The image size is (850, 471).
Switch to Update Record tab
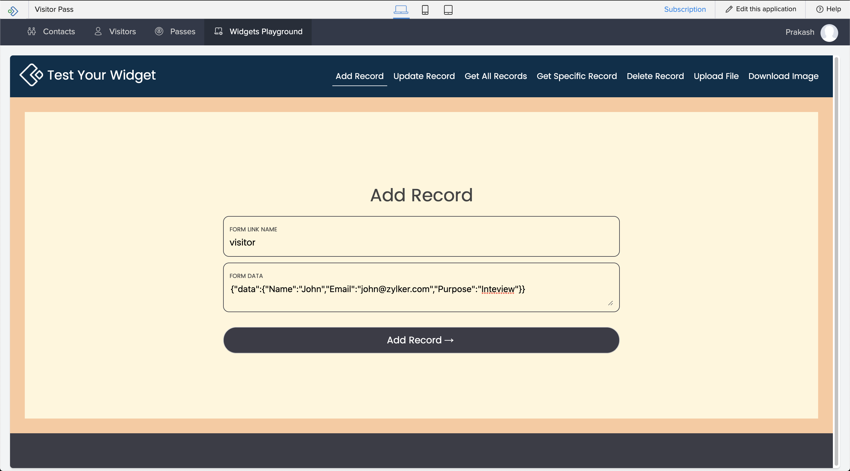pyautogui.click(x=424, y=76)
